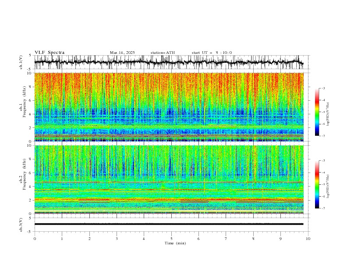Viewport: 347px width, 268px height.
Task: Click the ch.2 spectrogram color scale bar
Action: [317, 184]
